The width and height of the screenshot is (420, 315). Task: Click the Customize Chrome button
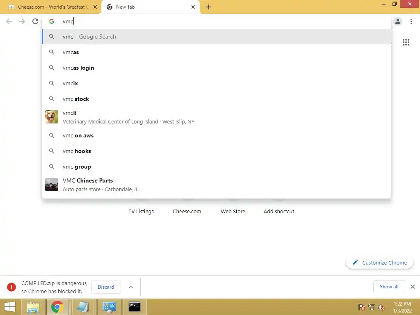click(x=379, y=262)
